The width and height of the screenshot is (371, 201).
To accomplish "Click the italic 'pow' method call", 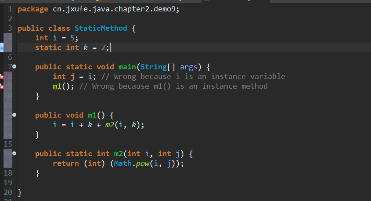I will point(143,164).
